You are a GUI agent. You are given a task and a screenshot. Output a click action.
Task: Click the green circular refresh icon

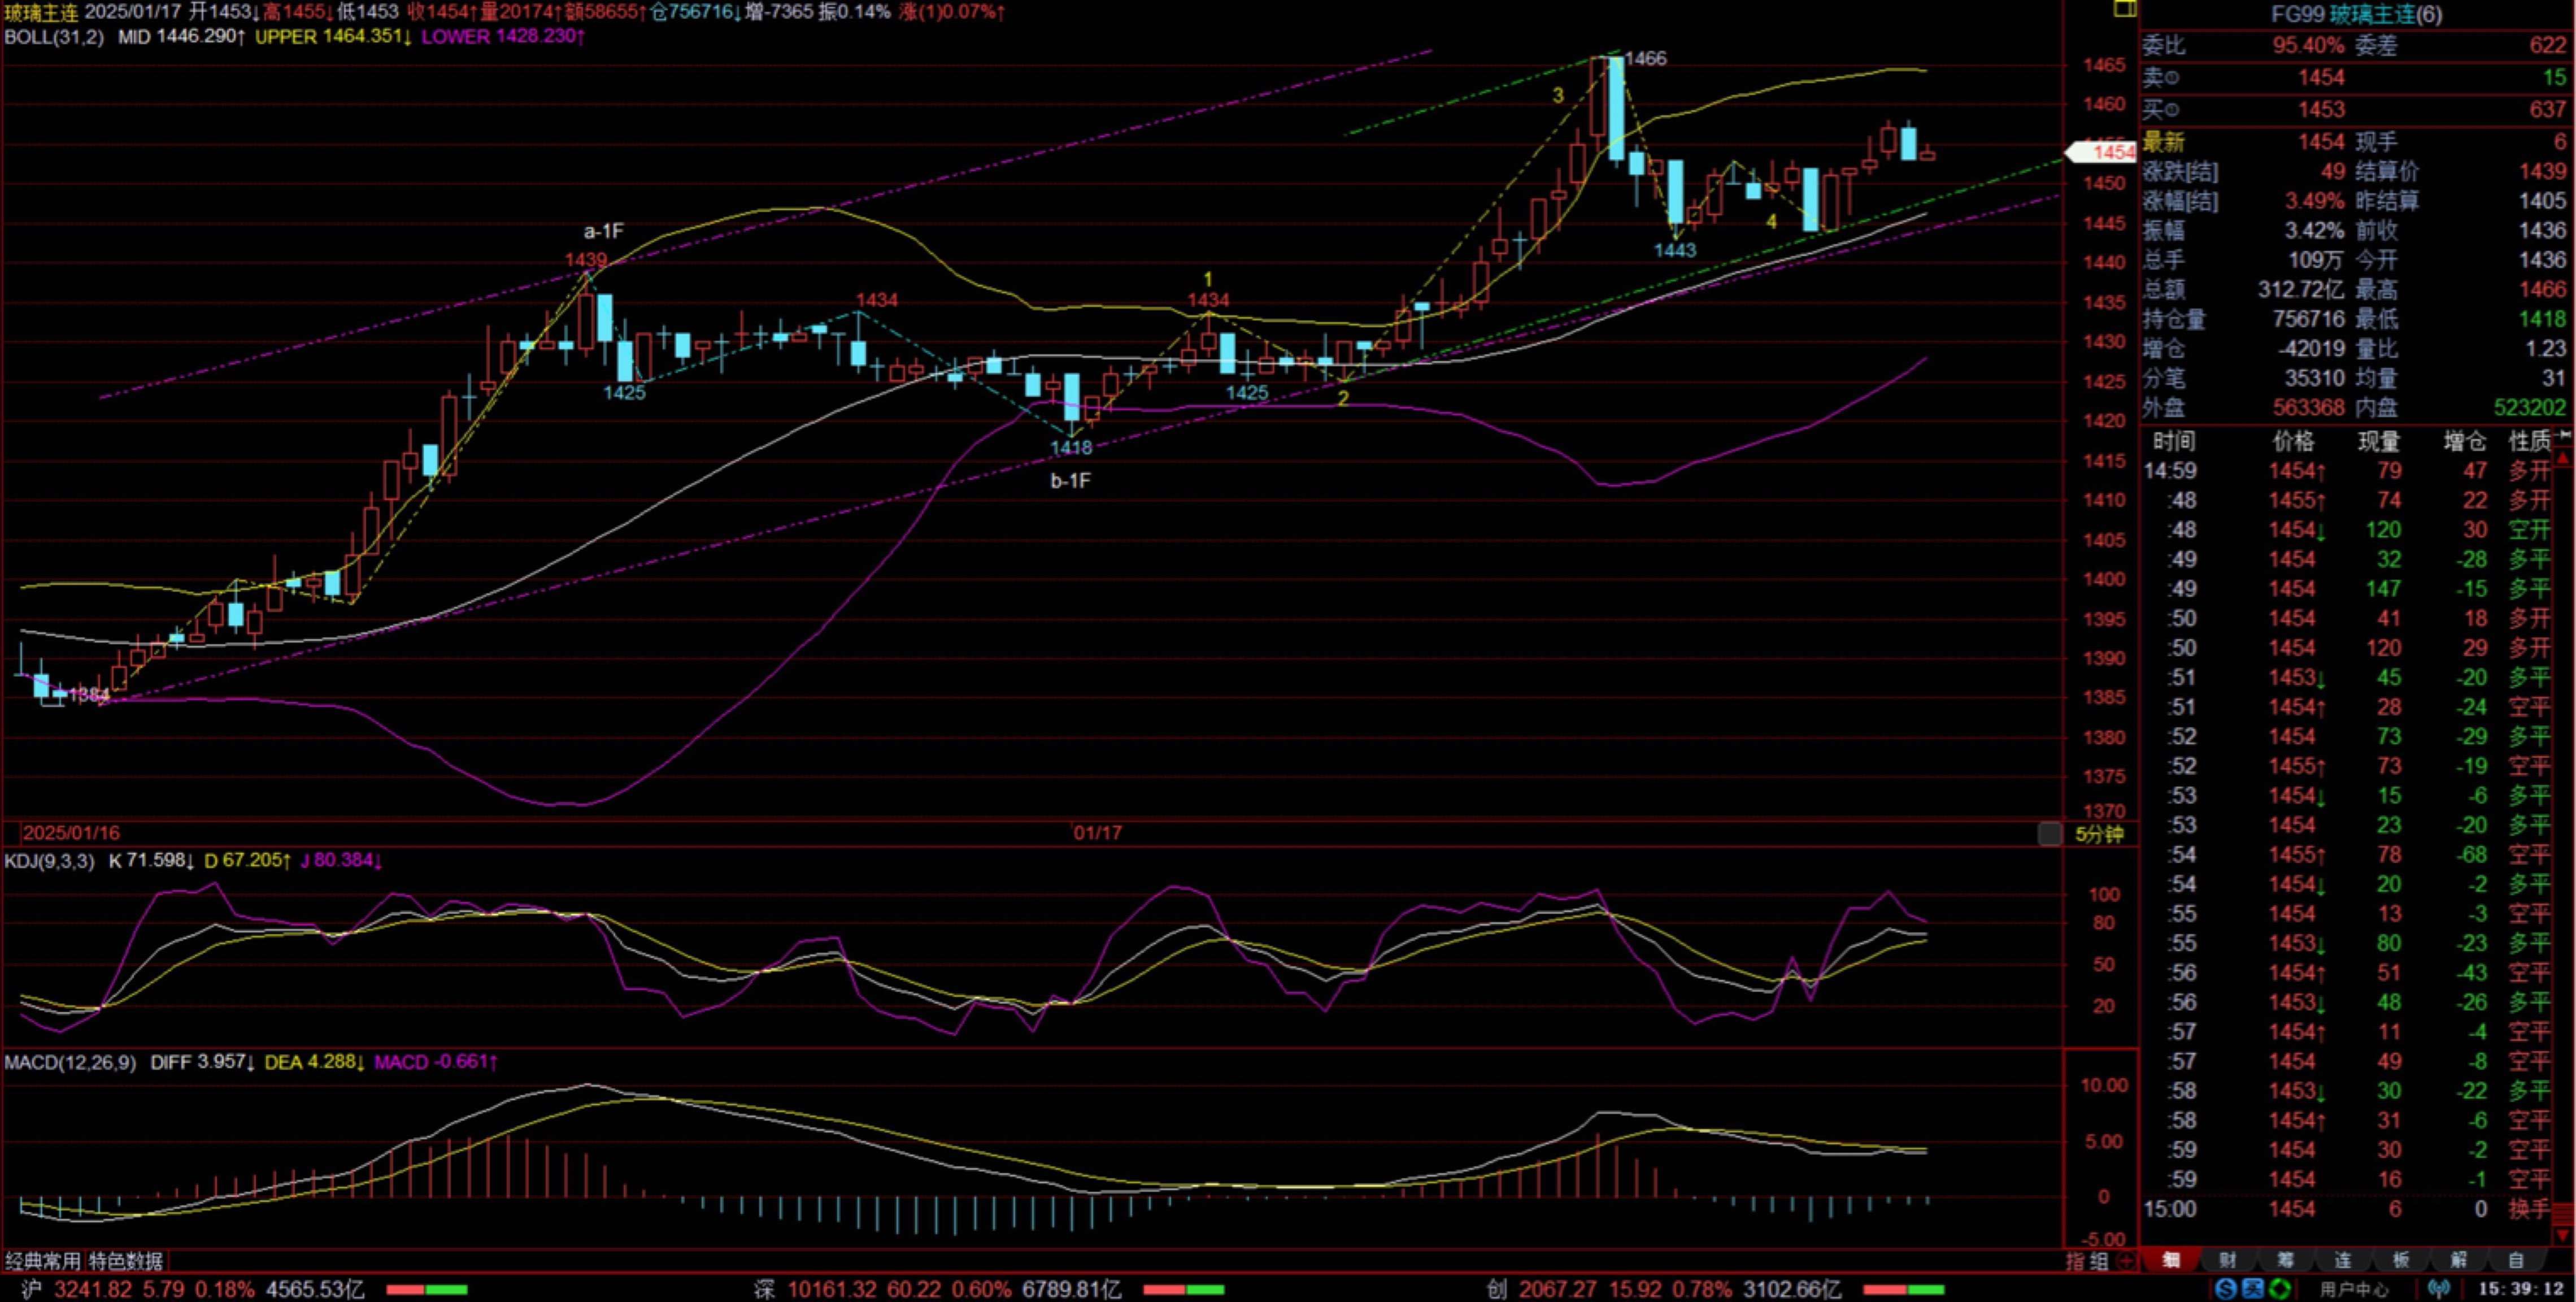click(x=2279, y=1289)
